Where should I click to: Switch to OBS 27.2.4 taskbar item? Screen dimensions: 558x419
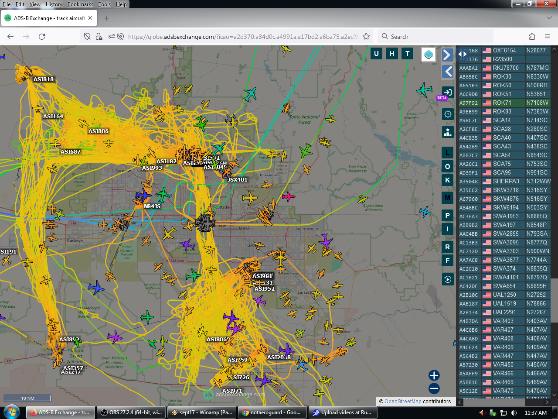click(131, 412)
